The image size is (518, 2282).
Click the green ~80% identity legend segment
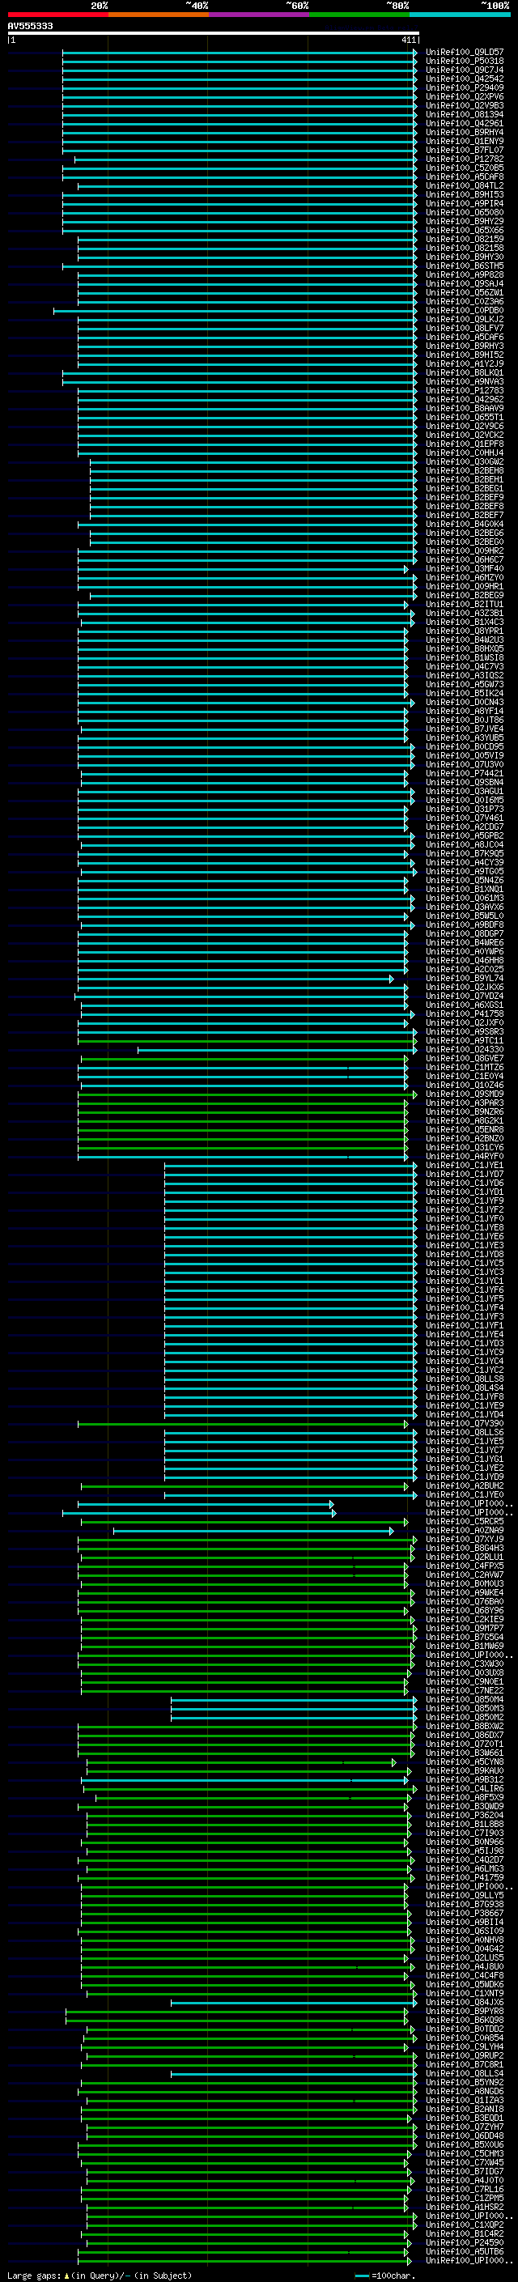tap(359, 15)
